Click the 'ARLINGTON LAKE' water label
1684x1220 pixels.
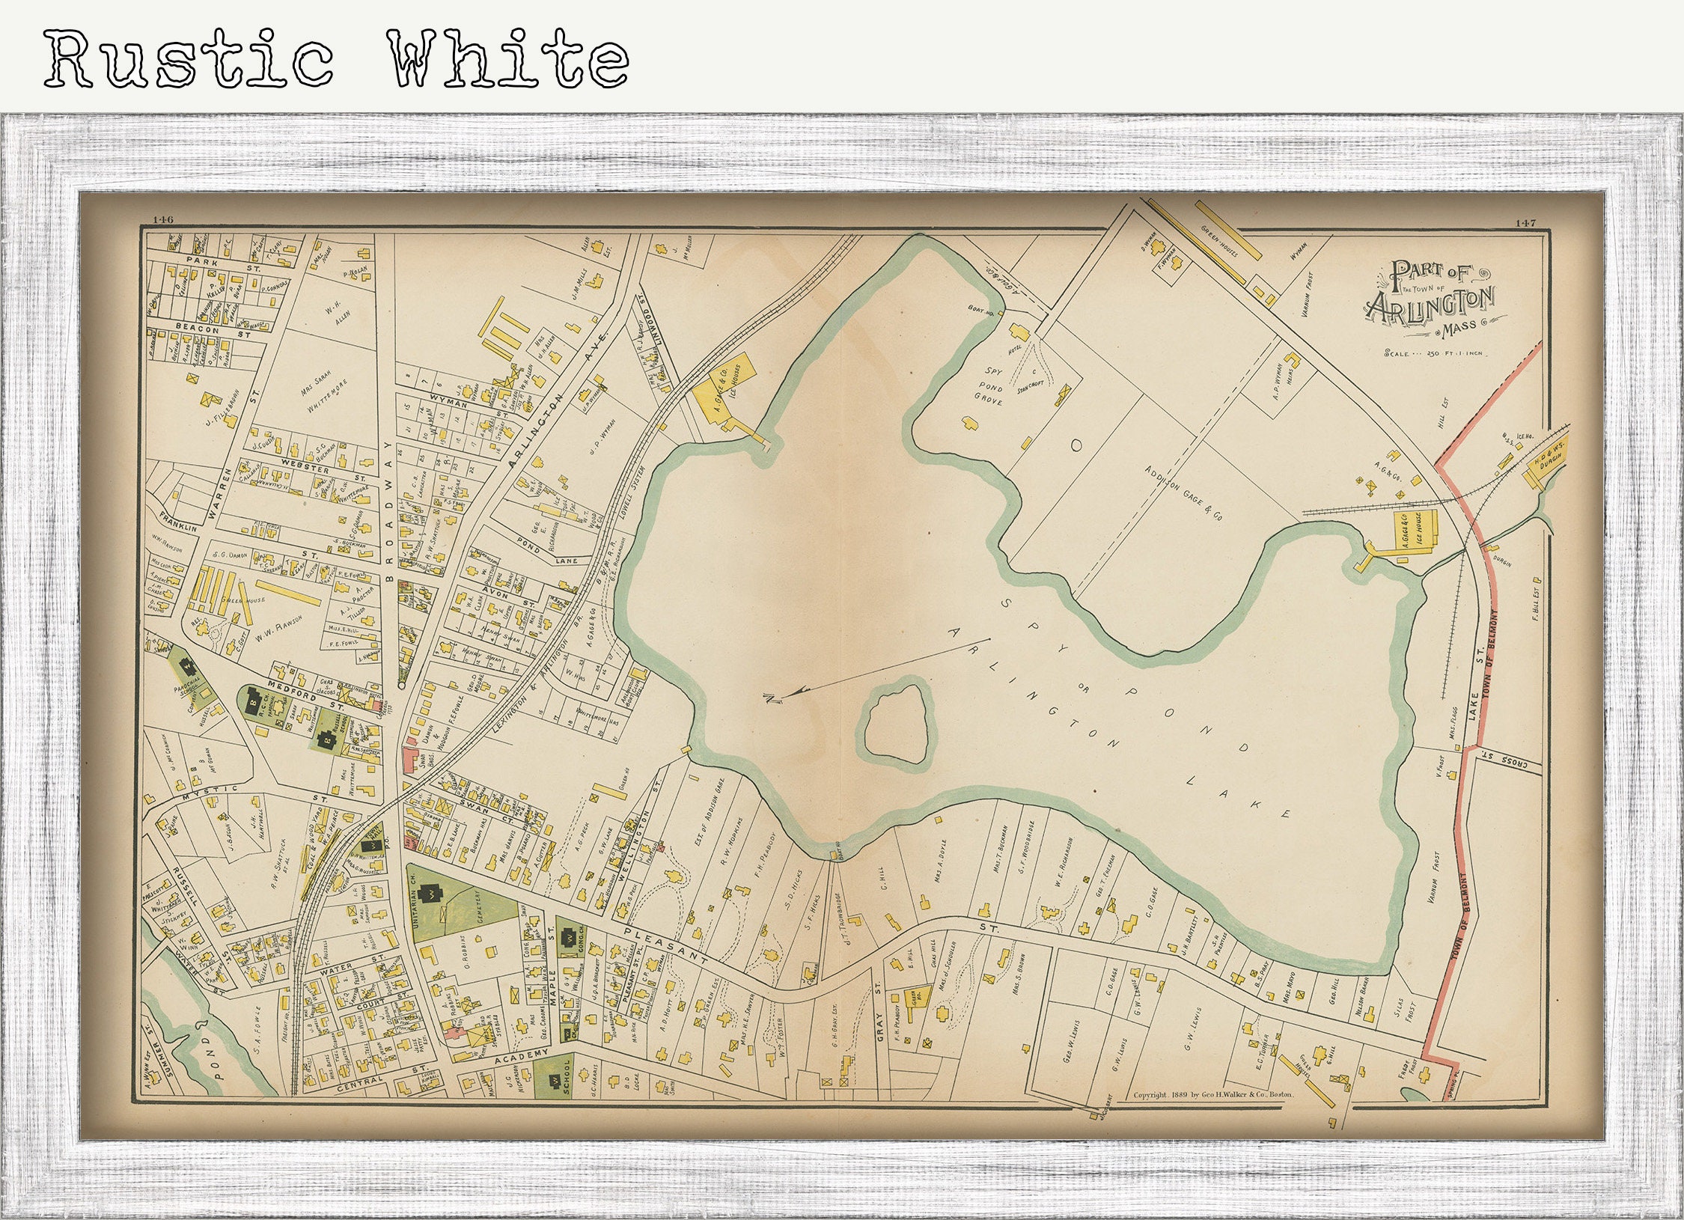(x=1119, y=723)
